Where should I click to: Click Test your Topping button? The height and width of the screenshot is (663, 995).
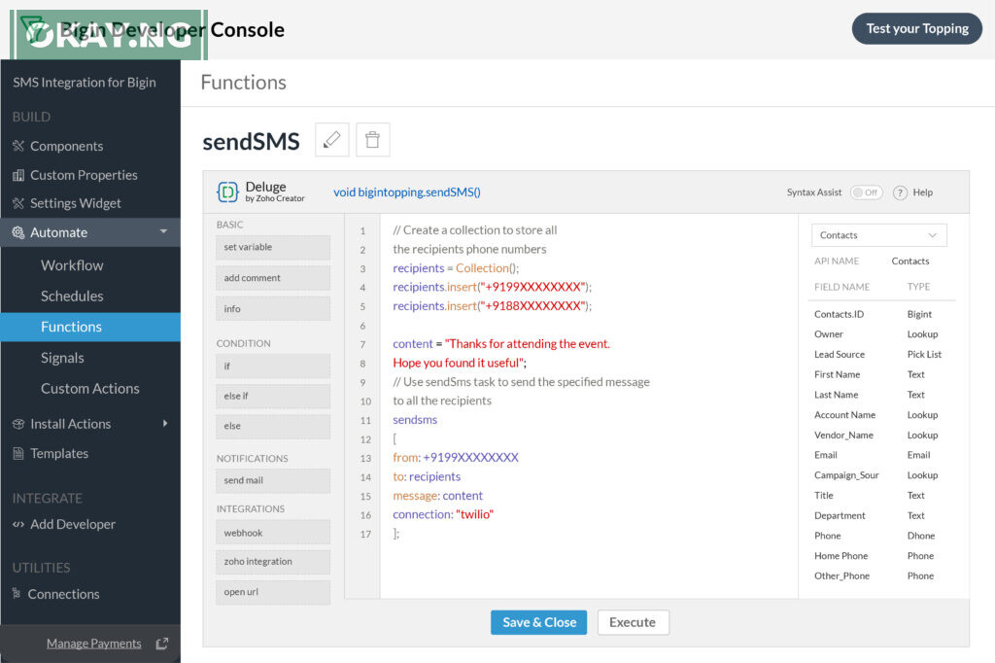pos(916,29)
